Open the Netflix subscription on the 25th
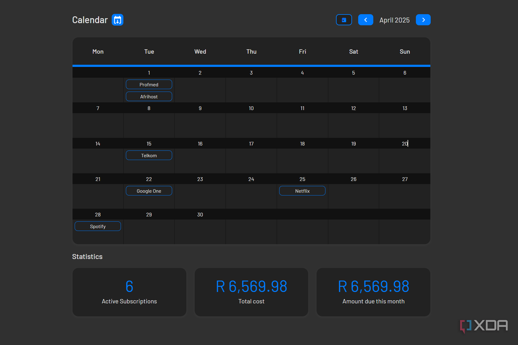Screen dimensions: 518x345 [302, 191]
